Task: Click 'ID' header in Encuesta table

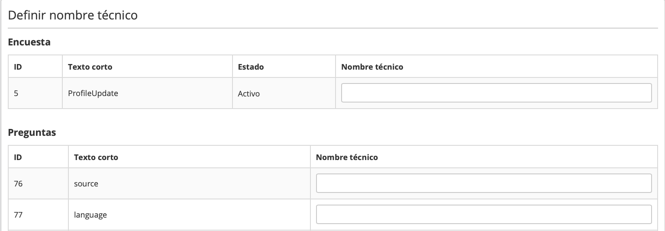Action: [18, 67]
